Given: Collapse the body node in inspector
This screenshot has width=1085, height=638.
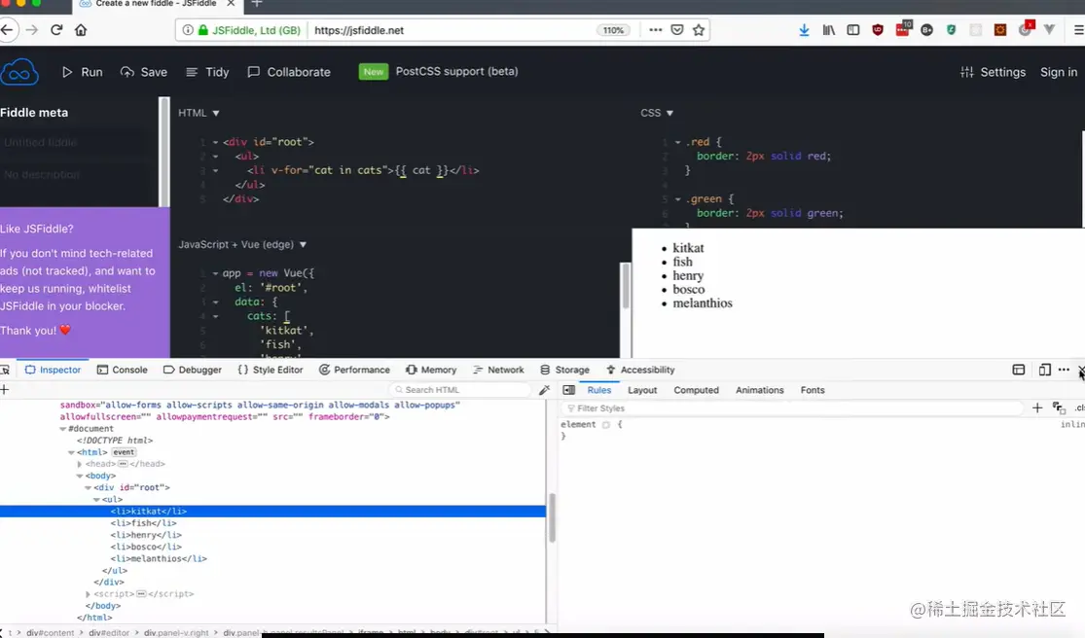Looking at the screenshot, I should pyautogui.click(x=80, y=476).
